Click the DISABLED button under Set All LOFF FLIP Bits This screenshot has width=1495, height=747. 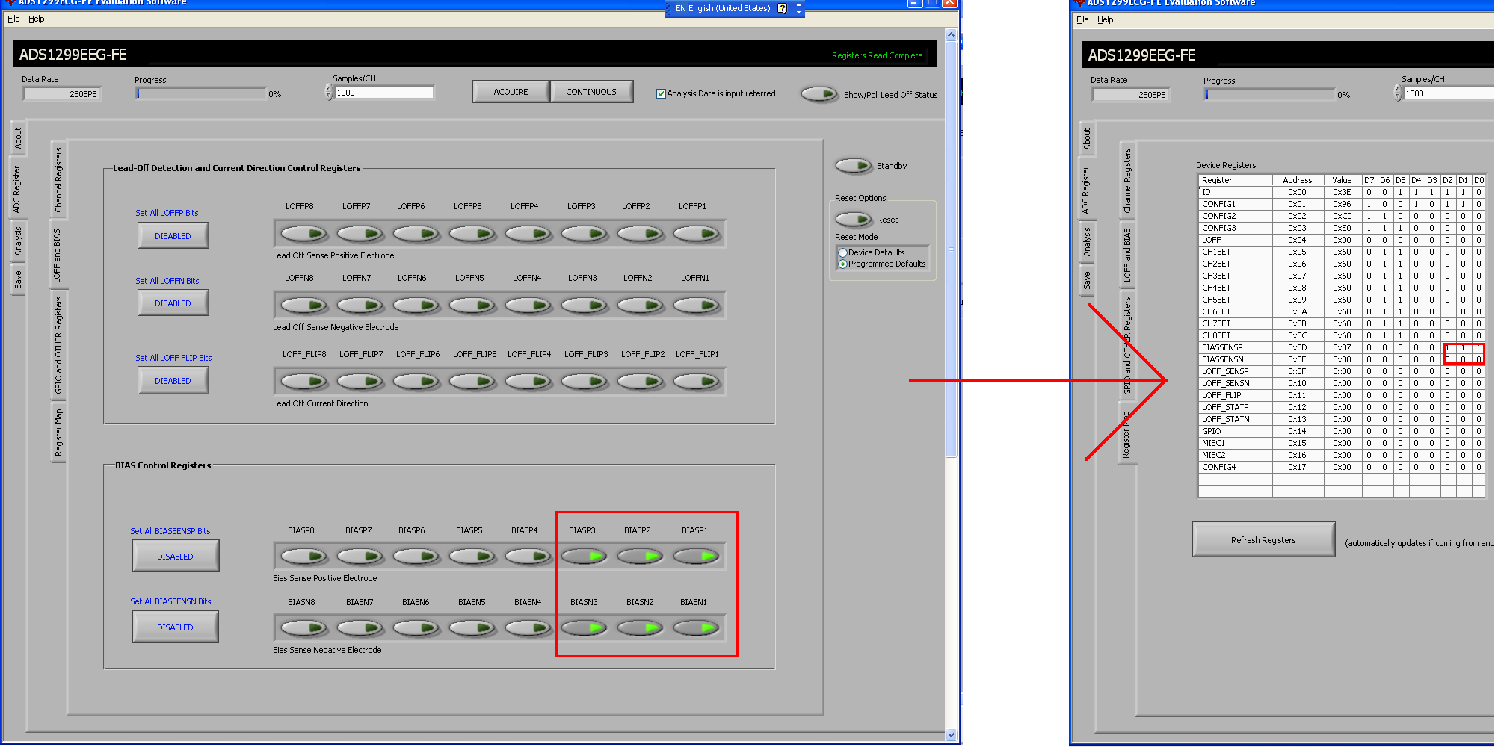(x=173, y=381)
